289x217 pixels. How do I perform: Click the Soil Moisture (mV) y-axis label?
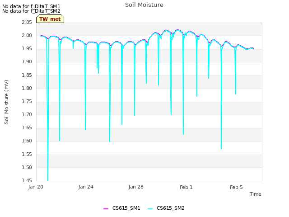(6, 102)
